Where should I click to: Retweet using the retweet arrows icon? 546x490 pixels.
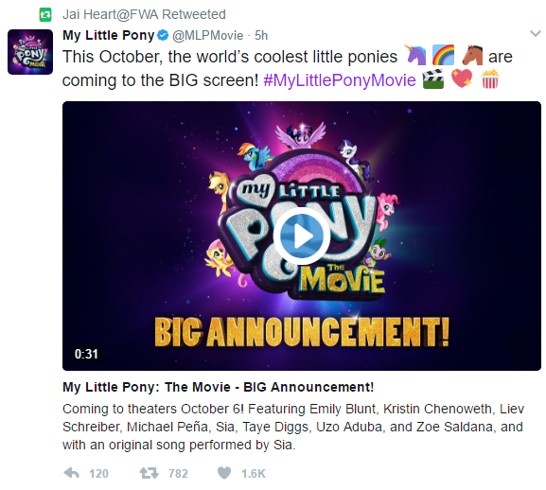[x=149, y=473]
